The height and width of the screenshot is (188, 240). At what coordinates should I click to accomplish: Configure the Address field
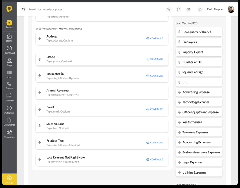pos(155,38)
